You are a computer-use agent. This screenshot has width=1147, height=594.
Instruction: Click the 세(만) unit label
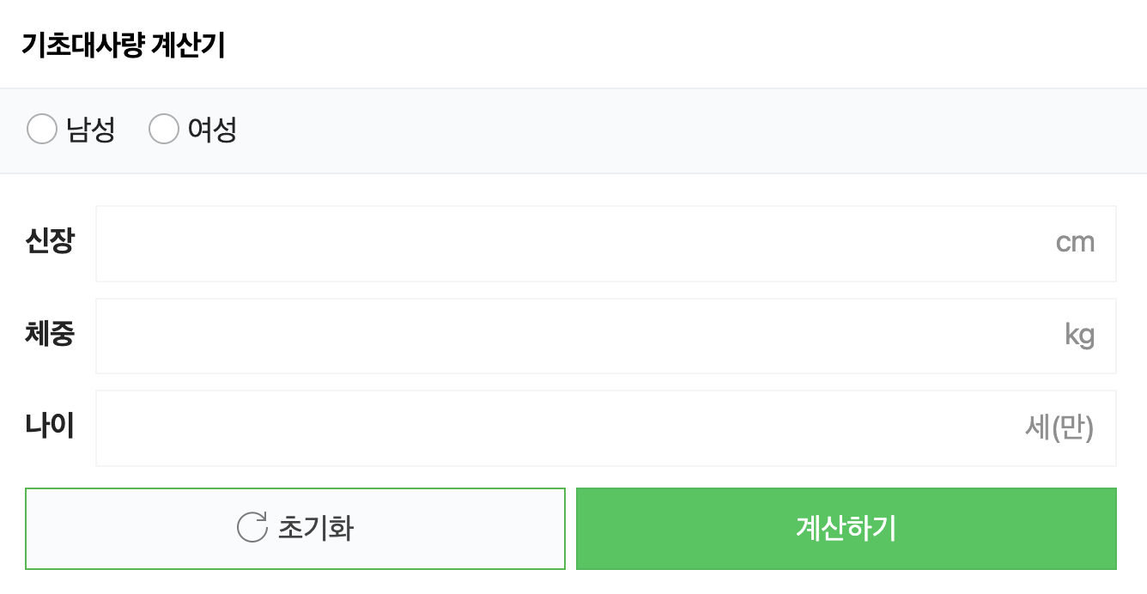point(1061,427)
